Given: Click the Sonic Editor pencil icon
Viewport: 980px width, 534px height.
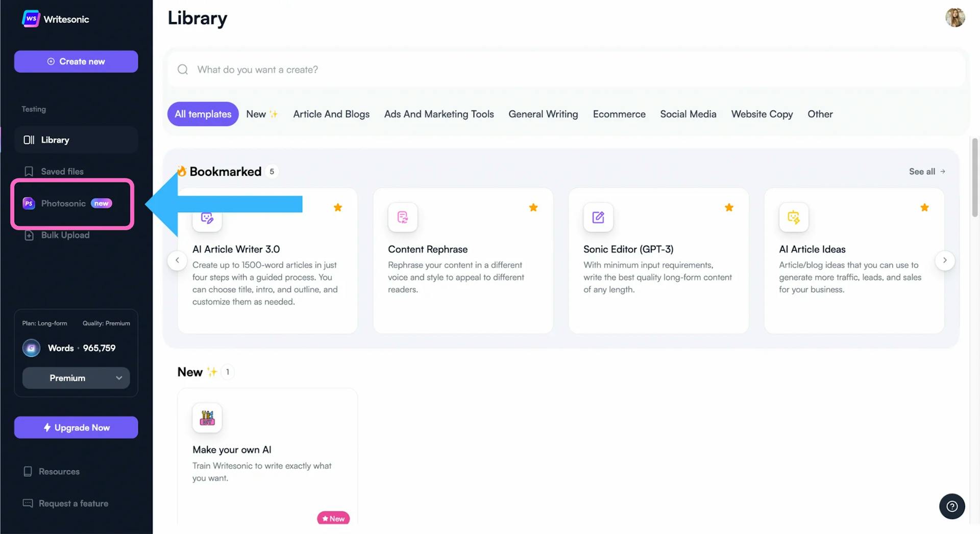Looking at the screenshot, I should [x=598, y=218].
